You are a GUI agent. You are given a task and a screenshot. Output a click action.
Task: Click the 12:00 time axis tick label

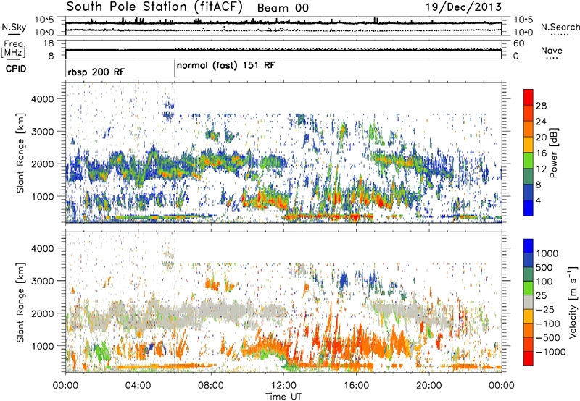point(283,386)
